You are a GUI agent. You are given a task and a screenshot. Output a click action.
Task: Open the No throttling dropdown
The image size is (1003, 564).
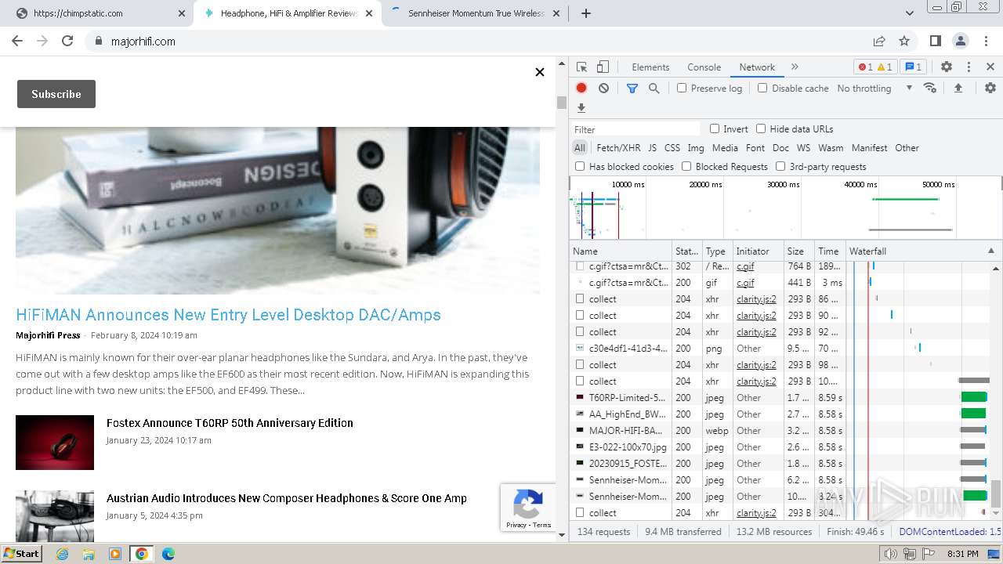click(x=874, y=89)
